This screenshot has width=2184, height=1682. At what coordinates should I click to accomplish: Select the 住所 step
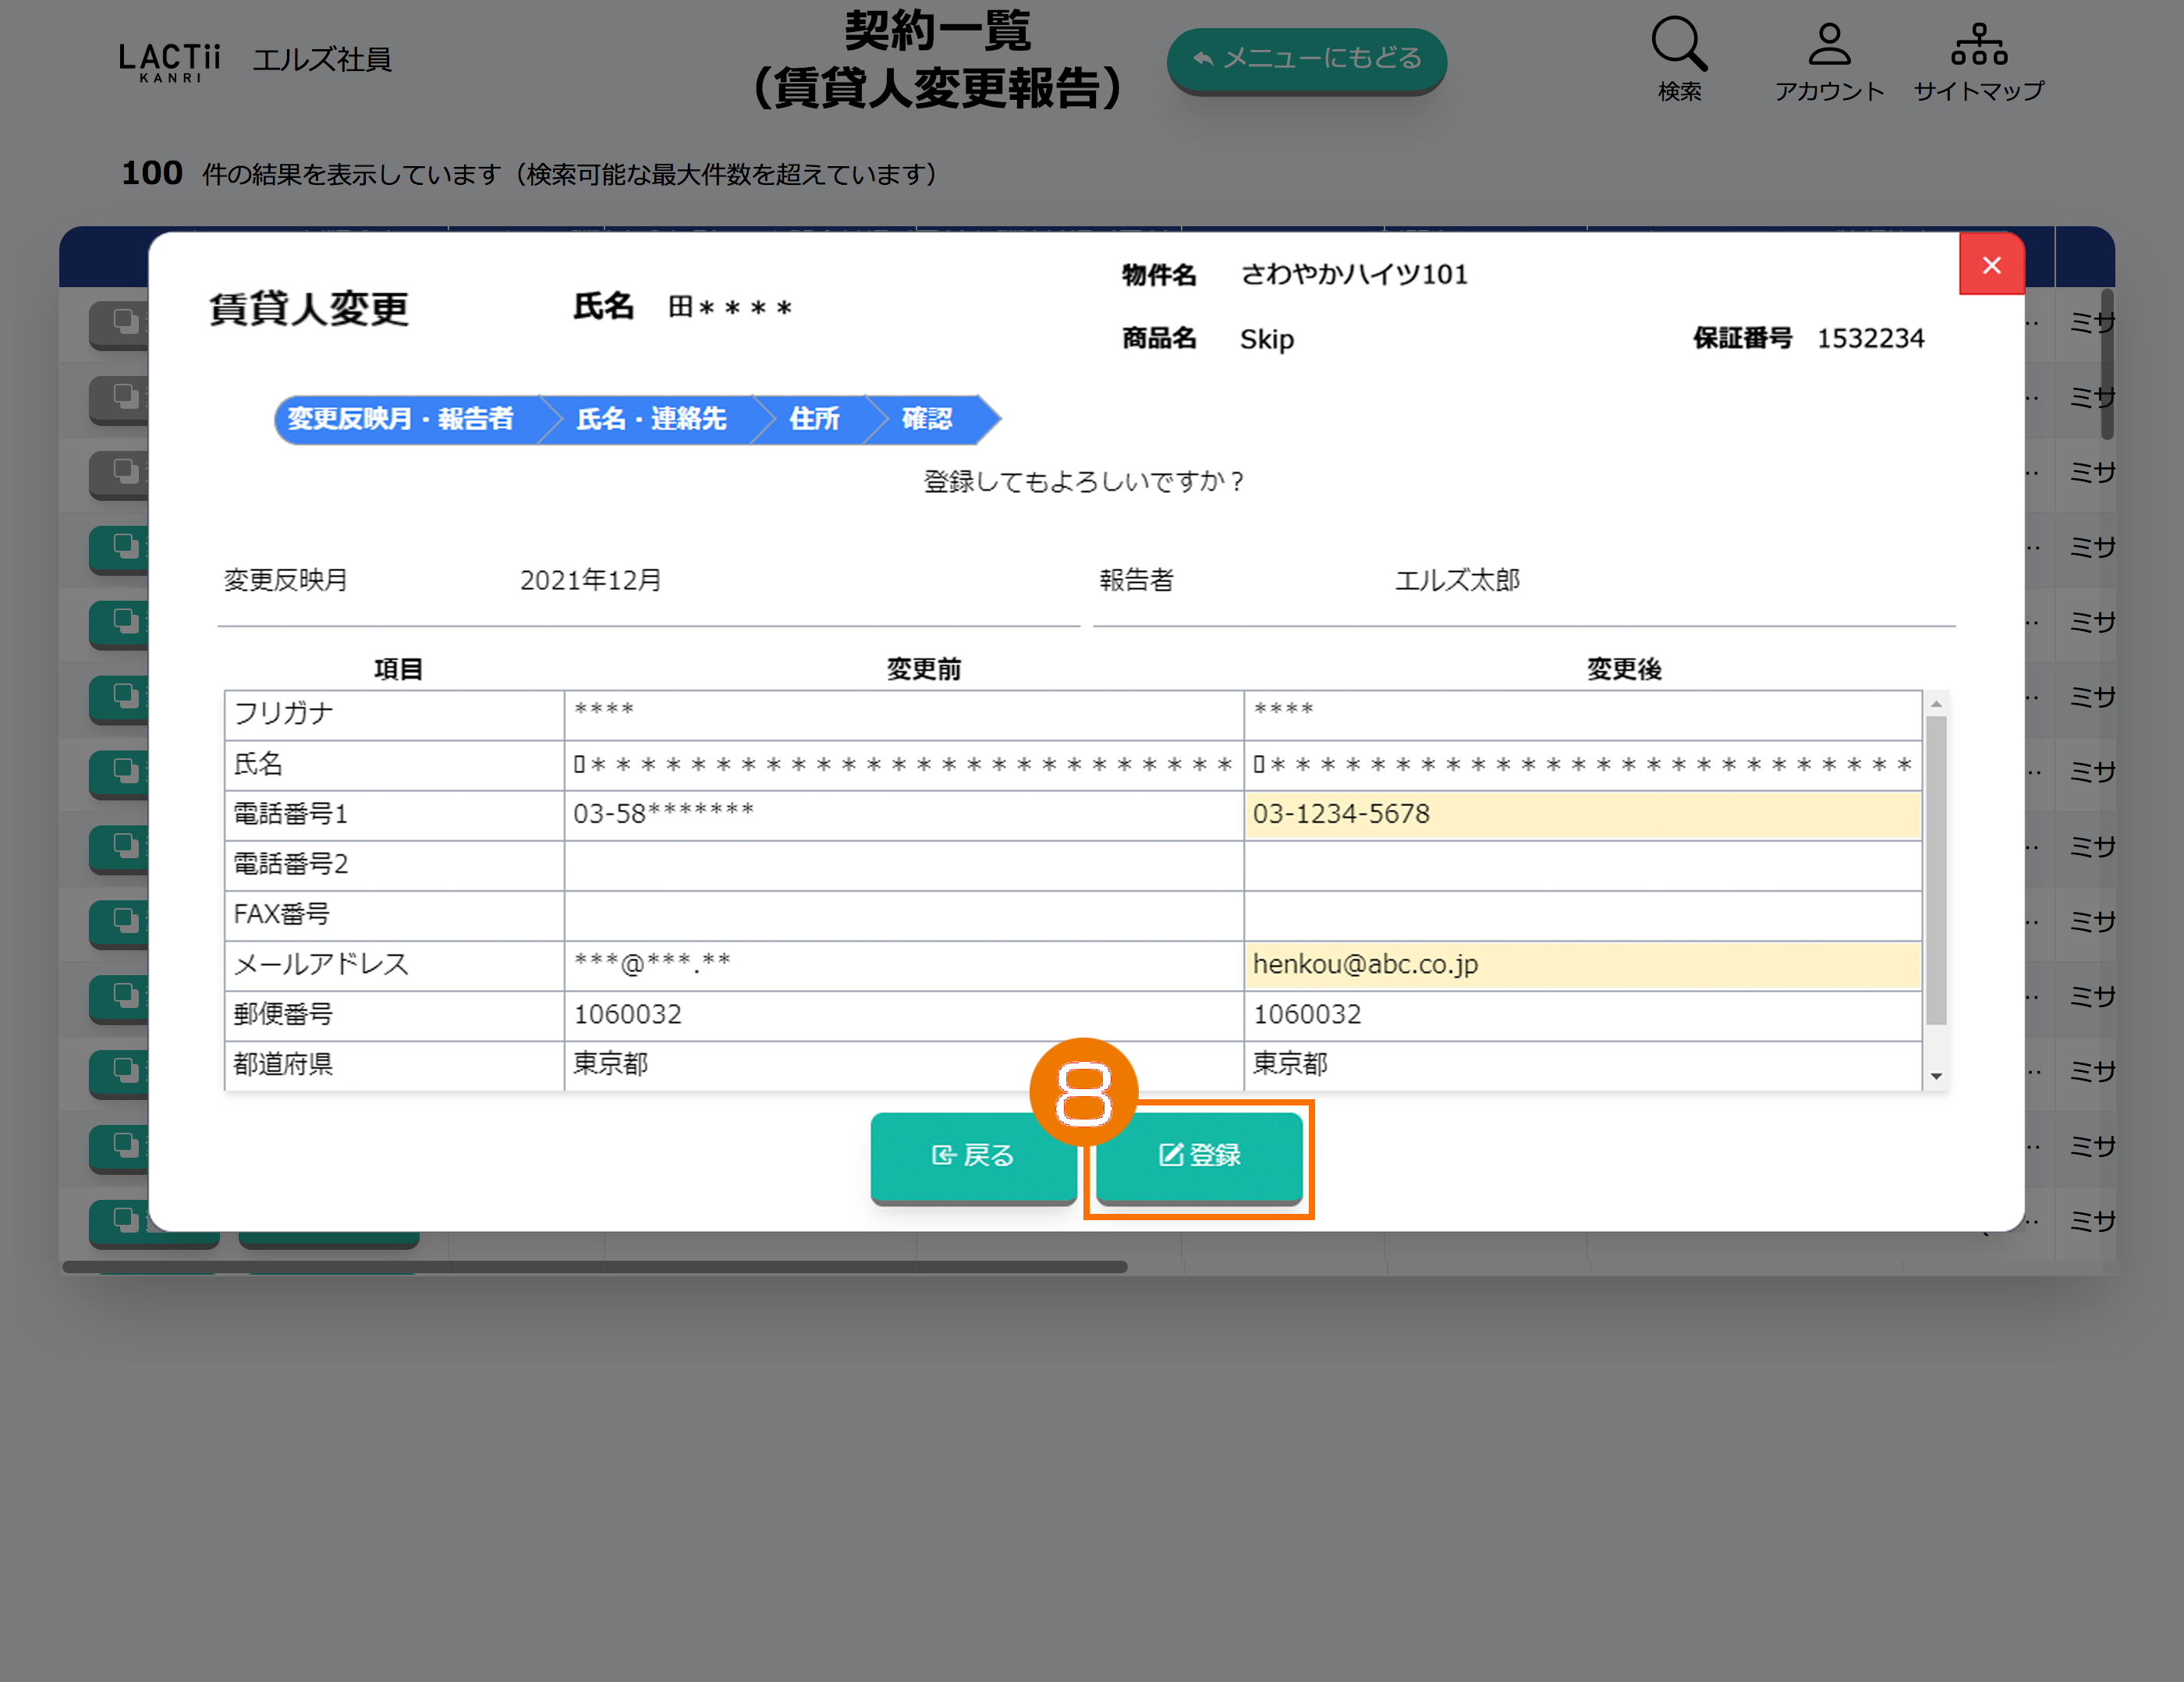(814, 419)
